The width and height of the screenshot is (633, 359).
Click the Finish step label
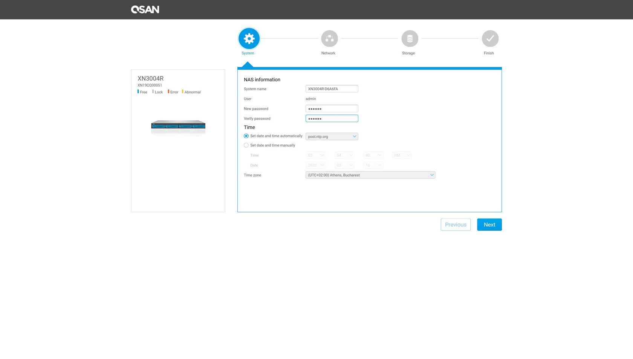coord(489,53)
